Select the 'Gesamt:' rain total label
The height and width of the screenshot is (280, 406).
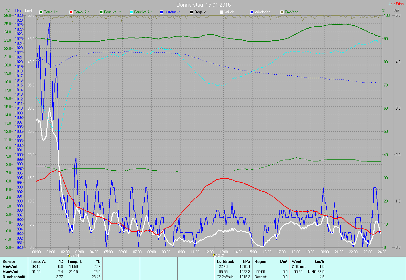260,277
